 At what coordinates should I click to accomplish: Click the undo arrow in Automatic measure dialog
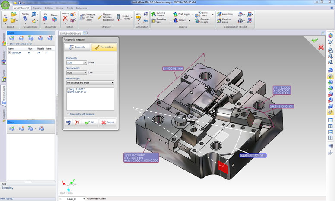pyautogui.click(x=68, y=122)
